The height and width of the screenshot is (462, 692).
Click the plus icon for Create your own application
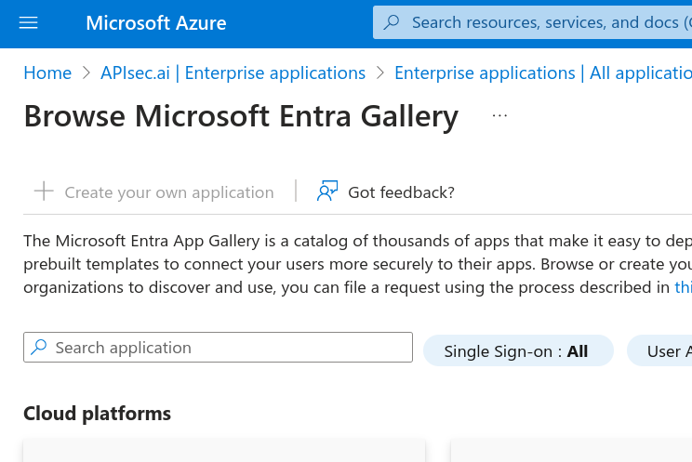click(x=44, y=191)
